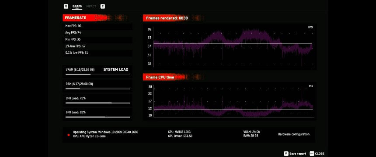376x157 pixels.
Task: Select the 0.1% low FPS: 51 row
Action: click(x=97, y=53)
